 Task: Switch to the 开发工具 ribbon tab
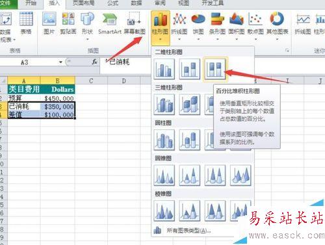213,3
